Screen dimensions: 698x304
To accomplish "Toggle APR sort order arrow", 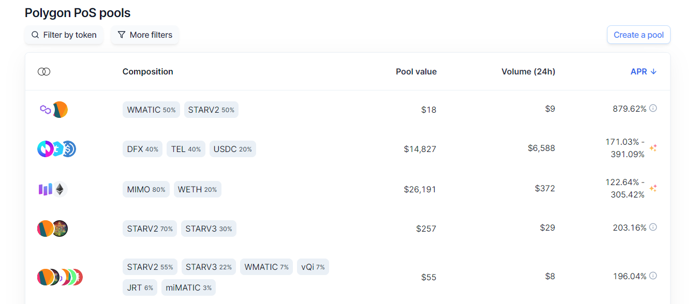I will pyautogui.click(x=654, y=72).
